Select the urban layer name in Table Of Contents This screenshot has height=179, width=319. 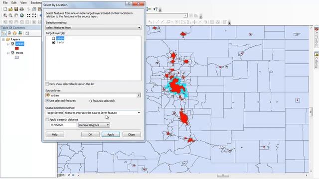pyautogui.click(x=20, y=44)
